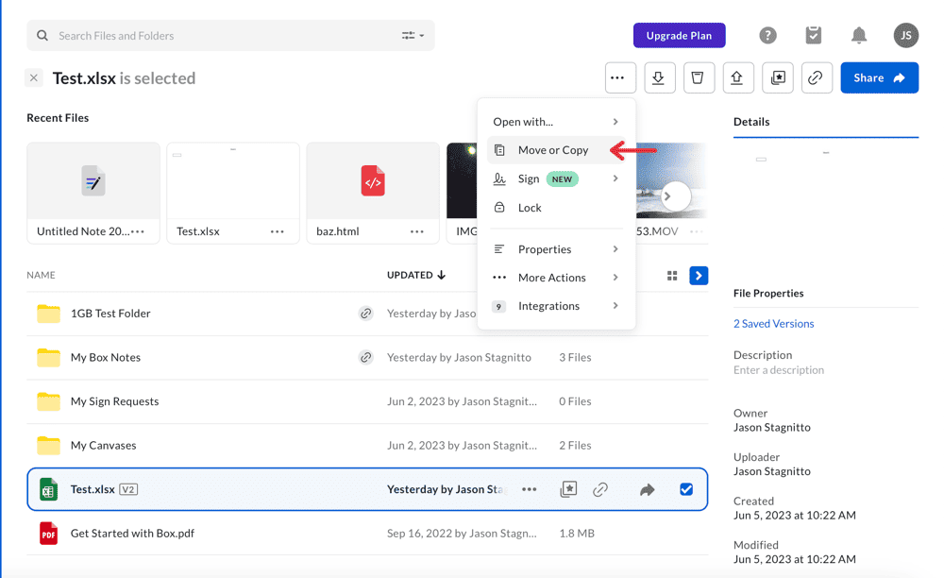This screenshot has height=578, width=944.
Task: Uncheck the Test.xlsx row checkbox
Action: (x=686, y=489)
